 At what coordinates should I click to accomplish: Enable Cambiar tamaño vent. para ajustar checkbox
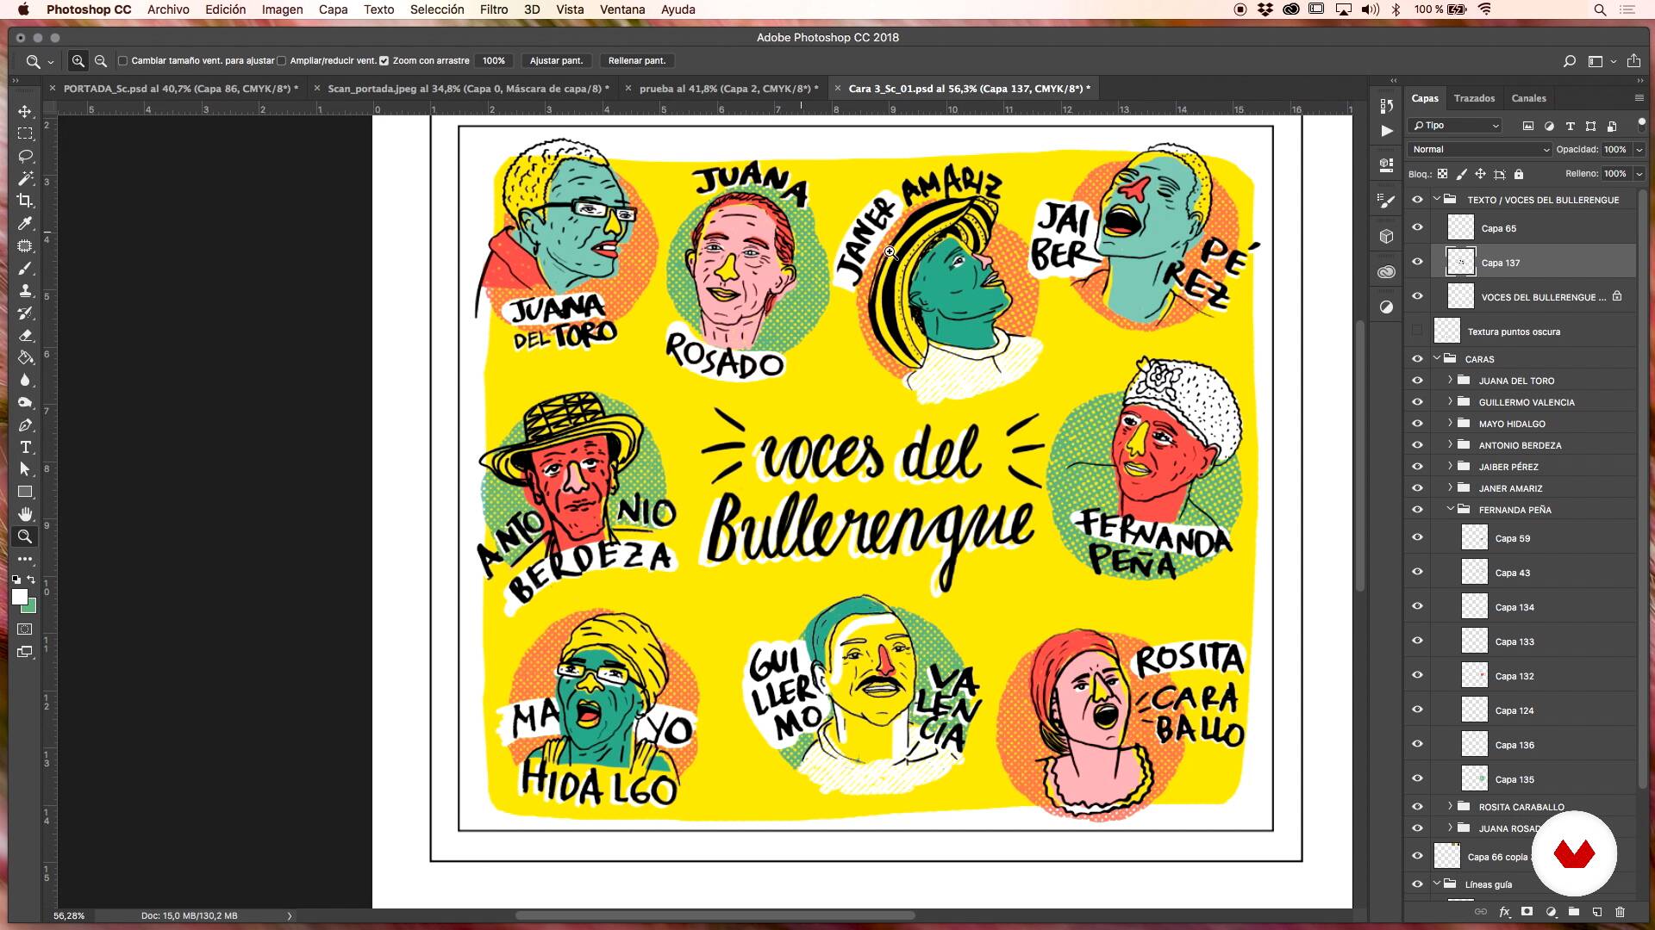(x=122, y=61)
